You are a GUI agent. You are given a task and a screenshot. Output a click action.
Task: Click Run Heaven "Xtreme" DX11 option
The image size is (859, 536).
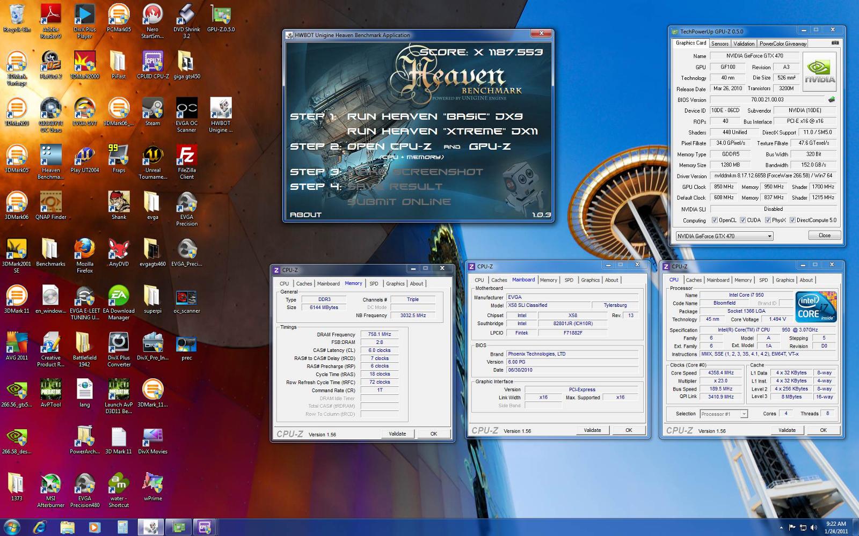coord(442,131)
